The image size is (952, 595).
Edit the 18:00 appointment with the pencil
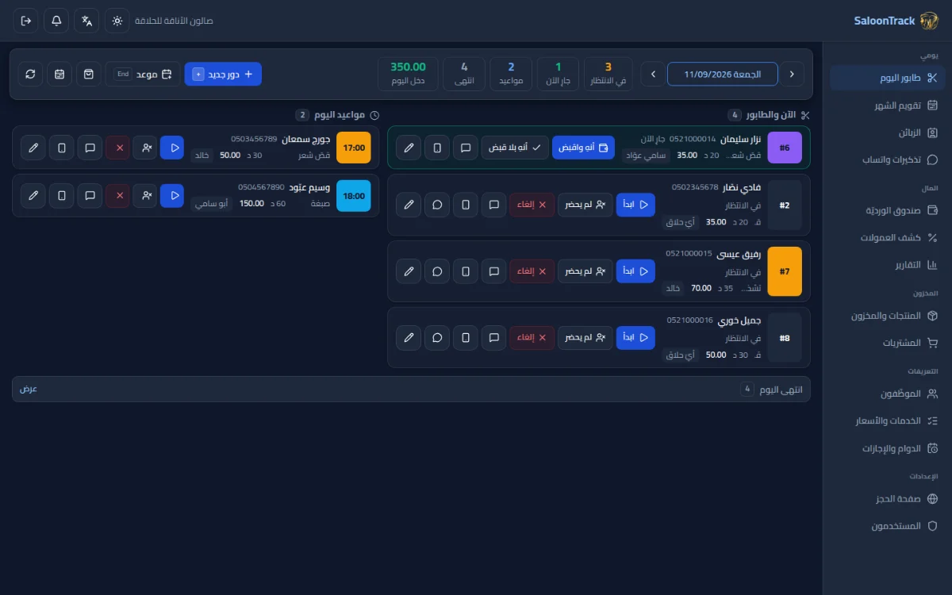[x=33, y=195]
